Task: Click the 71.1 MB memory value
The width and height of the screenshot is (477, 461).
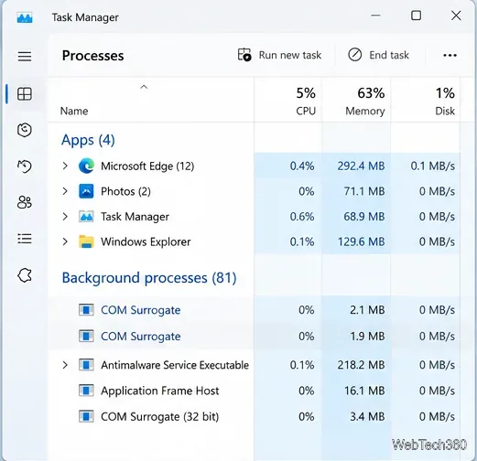Action: pyautogui.click(x=364, y=191)
